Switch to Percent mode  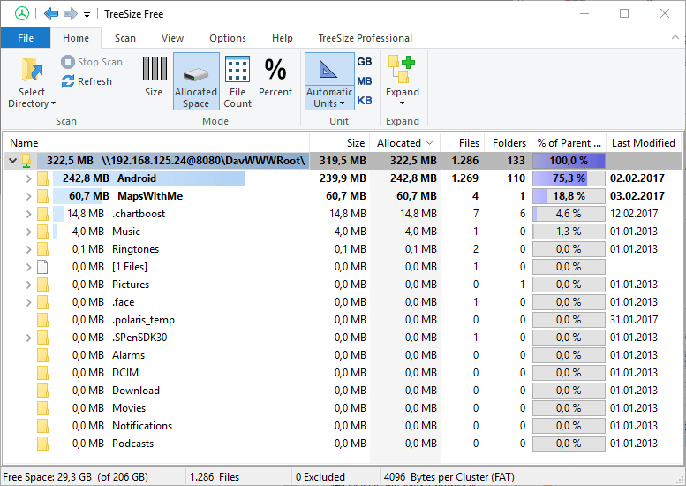click(275, 77)
